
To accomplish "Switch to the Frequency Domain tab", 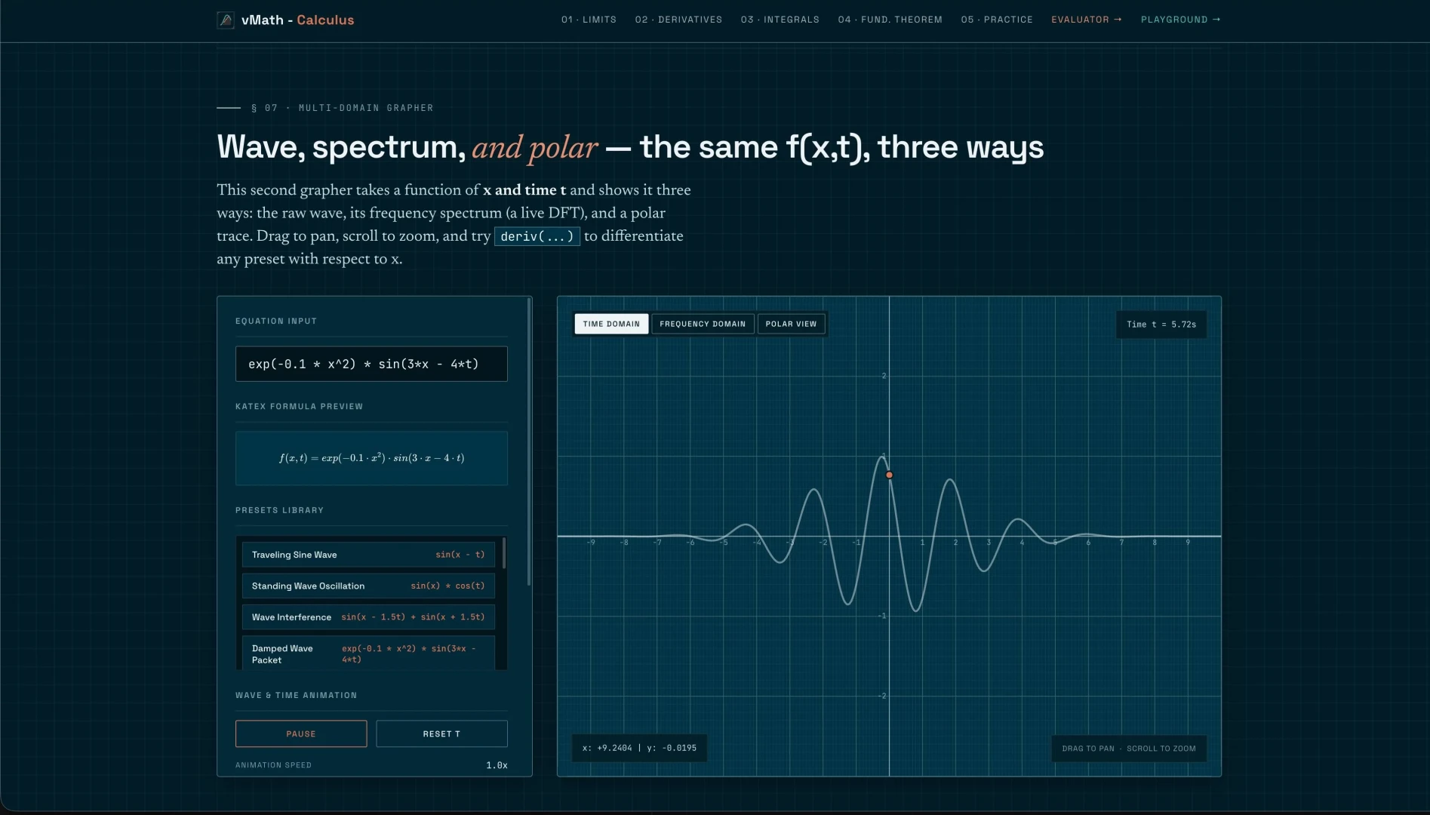I will tap(703, 324).
